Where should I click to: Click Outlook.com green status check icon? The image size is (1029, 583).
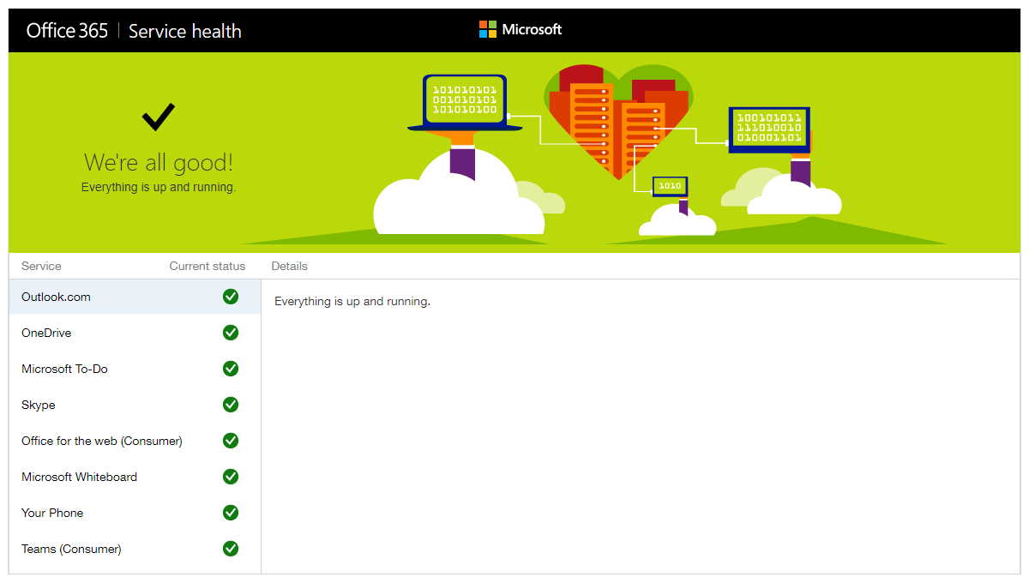click(x=231, y=297)
